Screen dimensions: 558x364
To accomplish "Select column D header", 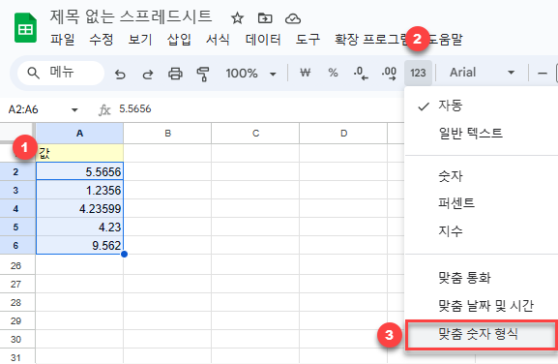I will click(x=343, y=134).
